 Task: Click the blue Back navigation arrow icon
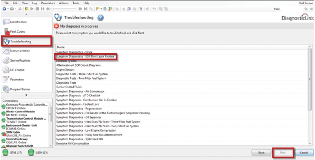click(4, 9)
